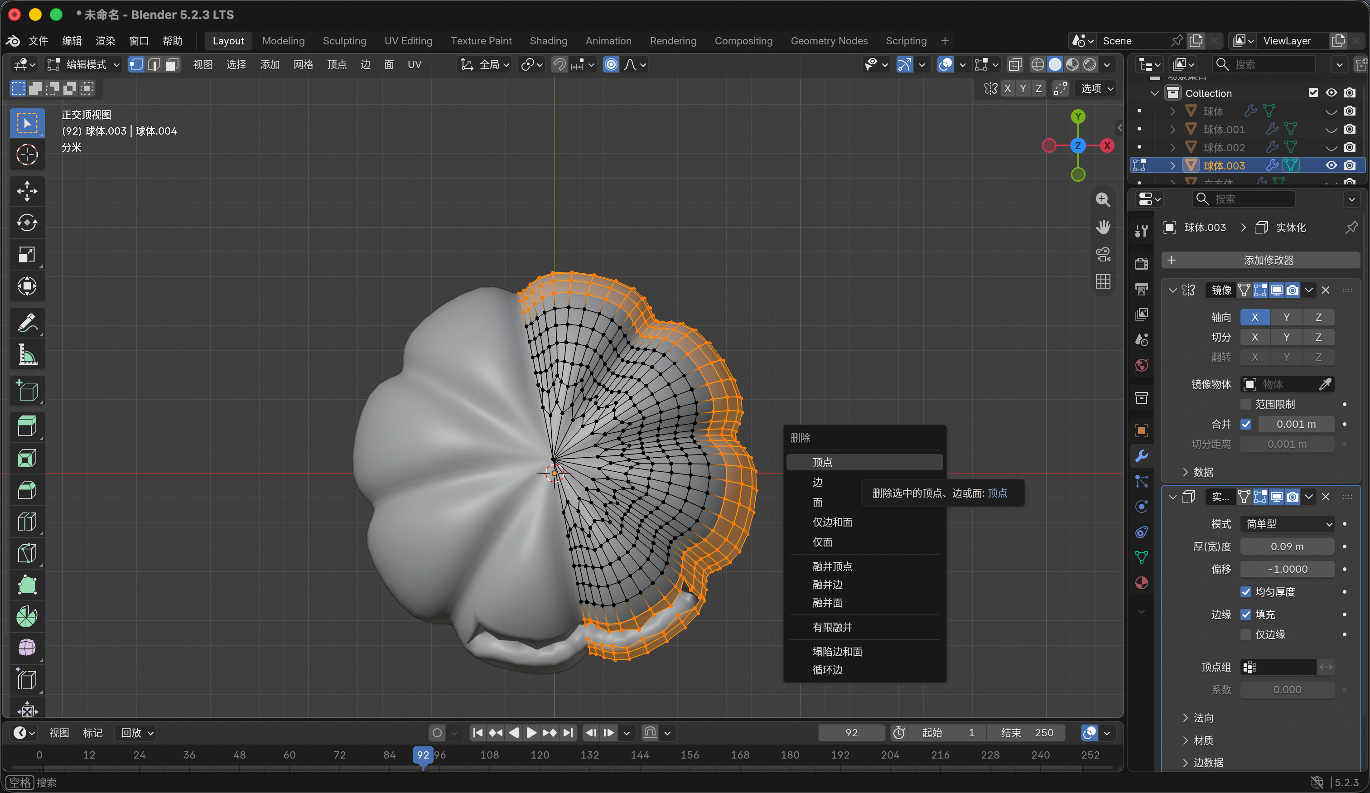
Task: Toggle the mirror axis Y button
Action: [x=1286, y=317]
